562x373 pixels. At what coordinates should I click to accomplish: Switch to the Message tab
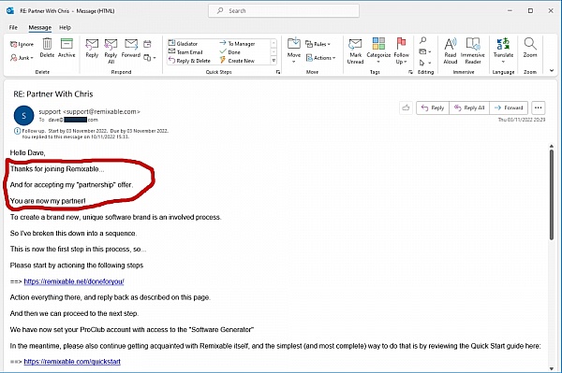coord(39,27)
